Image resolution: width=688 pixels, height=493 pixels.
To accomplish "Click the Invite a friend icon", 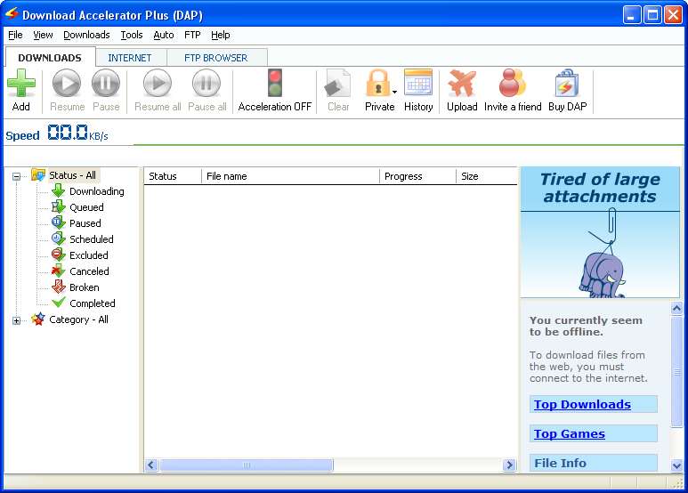I will click(x=513, y=83).
